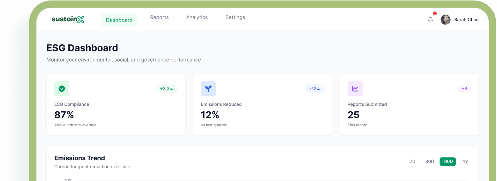Screen dimensions: 497x181
Task: Select the blue sprout icon on Emissions Reduced card
Action: click(208, 89)
